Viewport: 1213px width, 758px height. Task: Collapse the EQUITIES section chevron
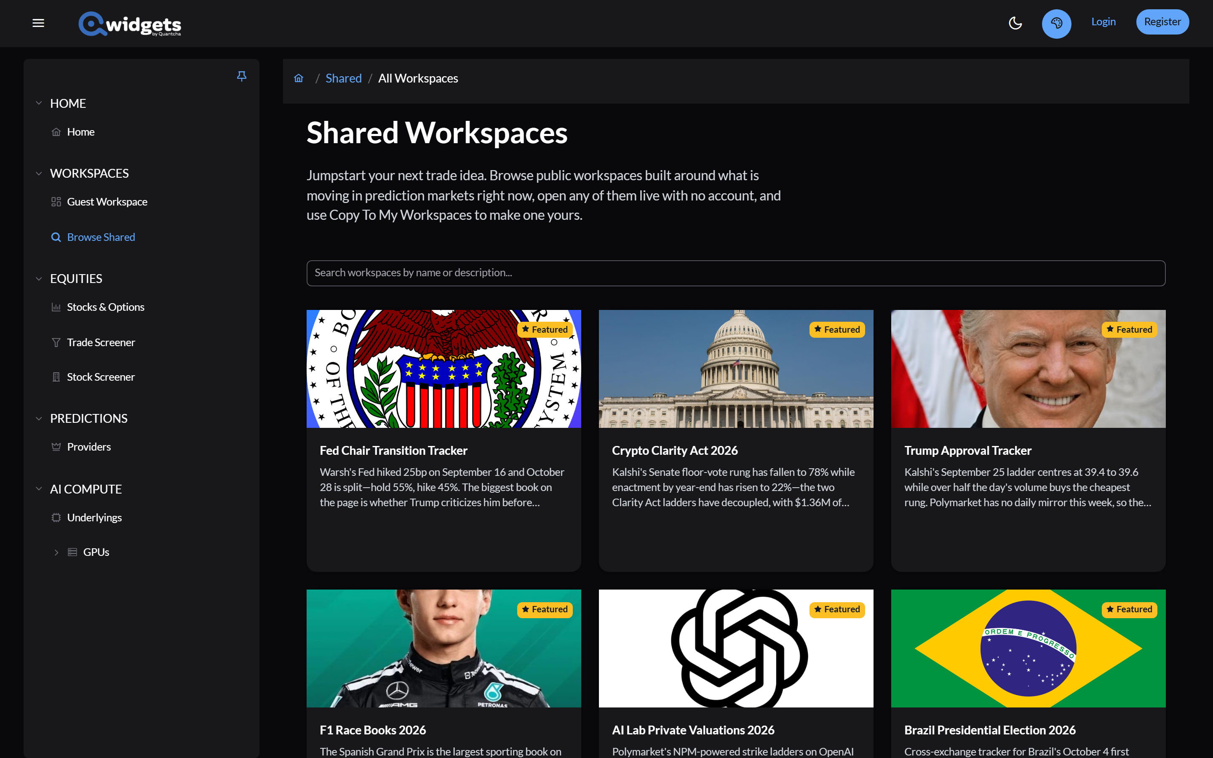[x=39, y=278]
